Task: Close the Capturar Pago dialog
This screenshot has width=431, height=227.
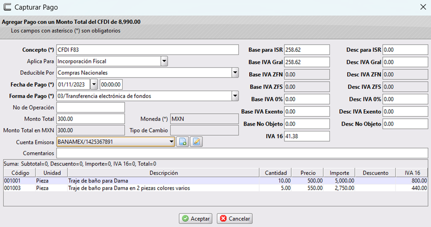Action: [423, 7]
